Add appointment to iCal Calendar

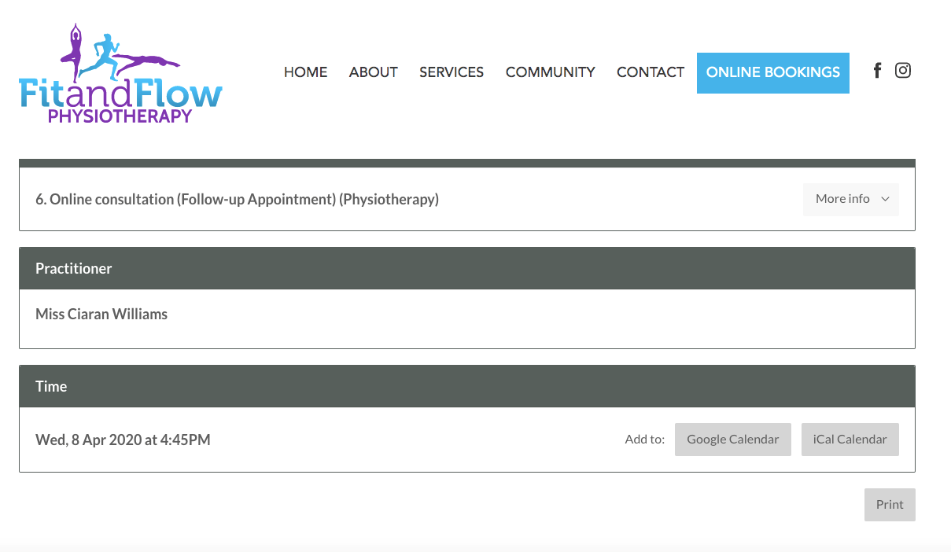[850, 439]
